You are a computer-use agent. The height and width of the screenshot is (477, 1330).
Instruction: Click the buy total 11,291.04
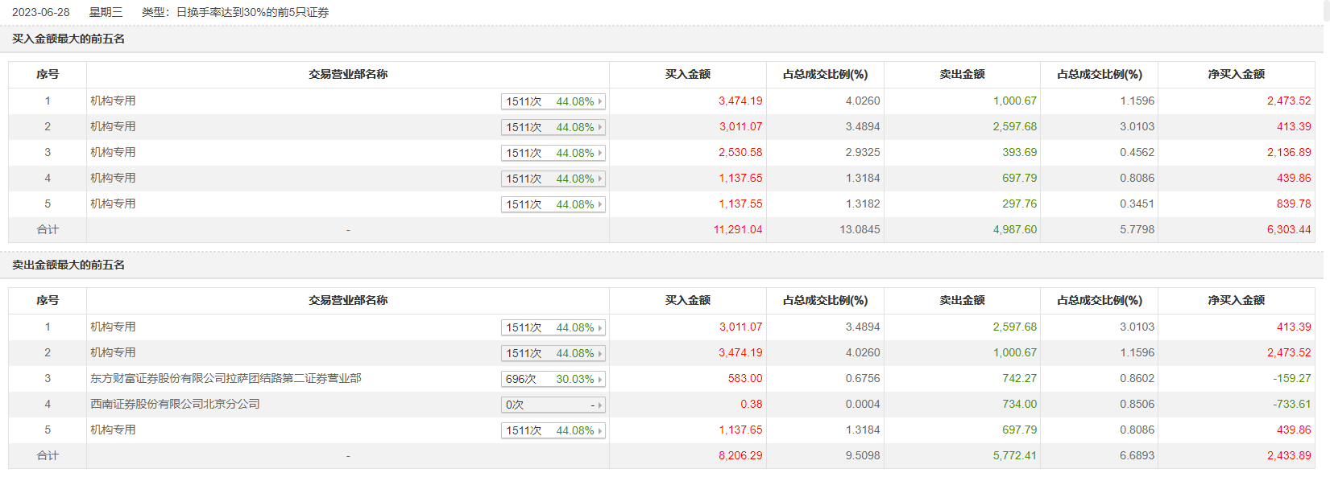point(738,229)
